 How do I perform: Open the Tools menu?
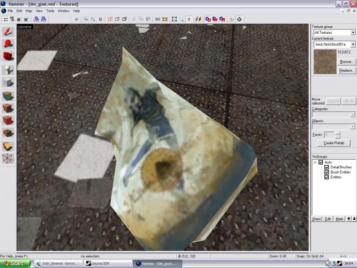(x=50, y=11)
